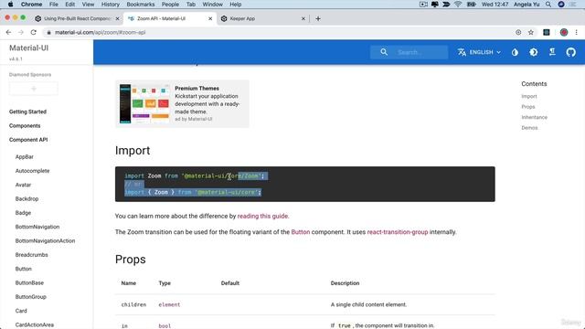This screenshot has height=329, width=585.
Task: Click the Spotlight search icon in menu bar
Action: point(548,5)
